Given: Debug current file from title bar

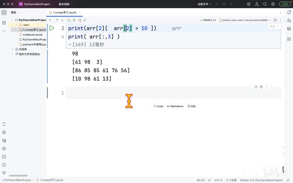Looking at the screenshot, I should (x=224, y=4).
